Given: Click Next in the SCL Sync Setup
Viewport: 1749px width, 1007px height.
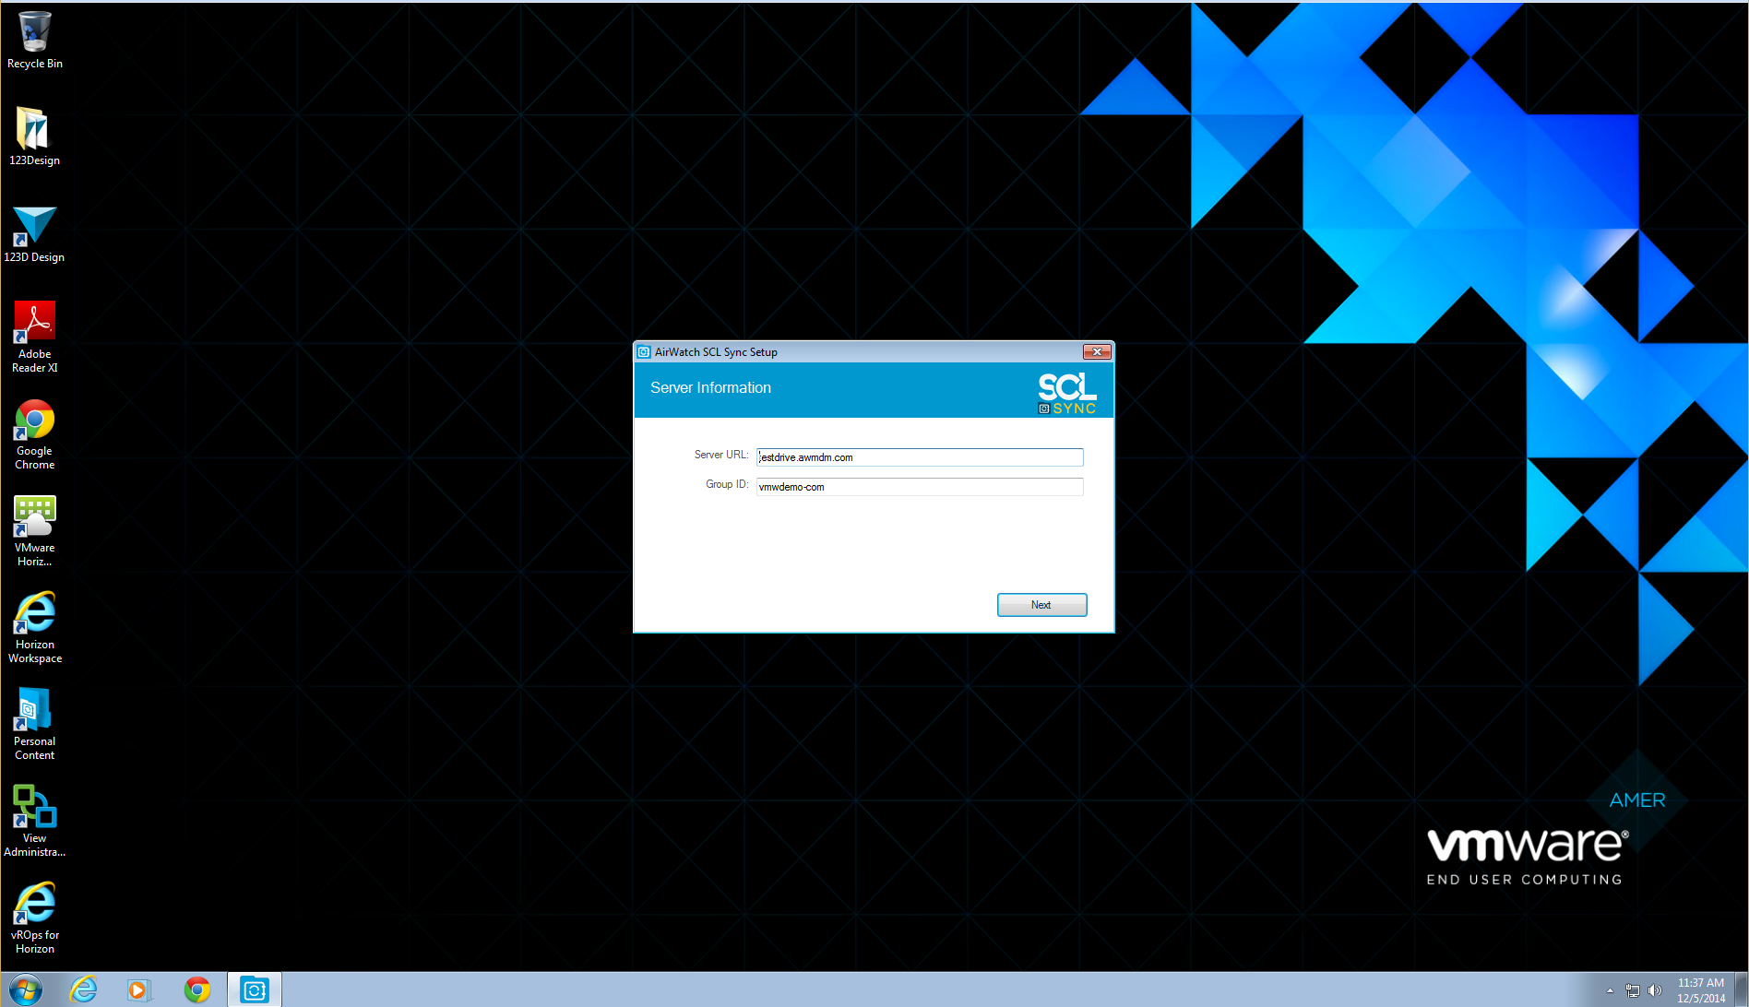Looking at the screenshot, I should 1041,604.
